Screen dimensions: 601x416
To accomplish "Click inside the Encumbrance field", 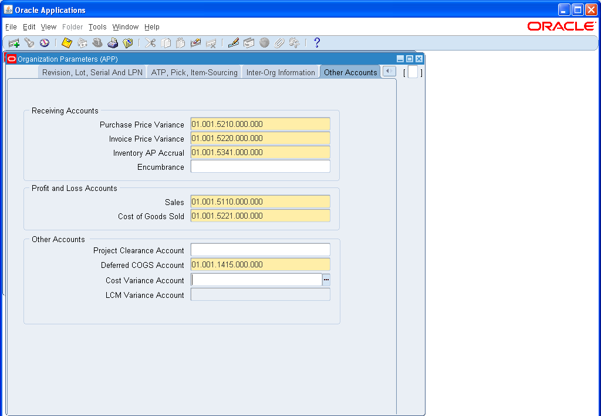I will click(x=260, y=166).
